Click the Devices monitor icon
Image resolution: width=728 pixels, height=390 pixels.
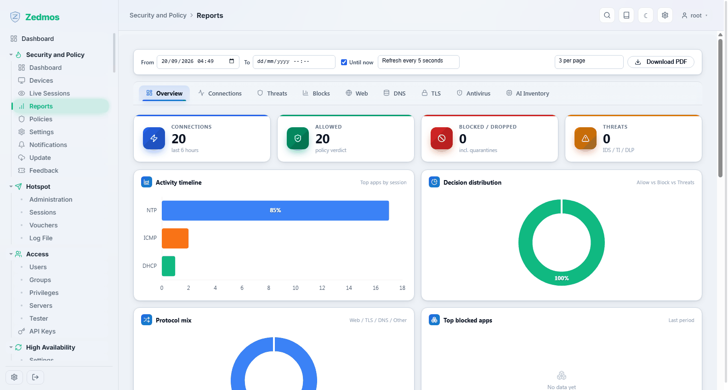tap(22, 80)
